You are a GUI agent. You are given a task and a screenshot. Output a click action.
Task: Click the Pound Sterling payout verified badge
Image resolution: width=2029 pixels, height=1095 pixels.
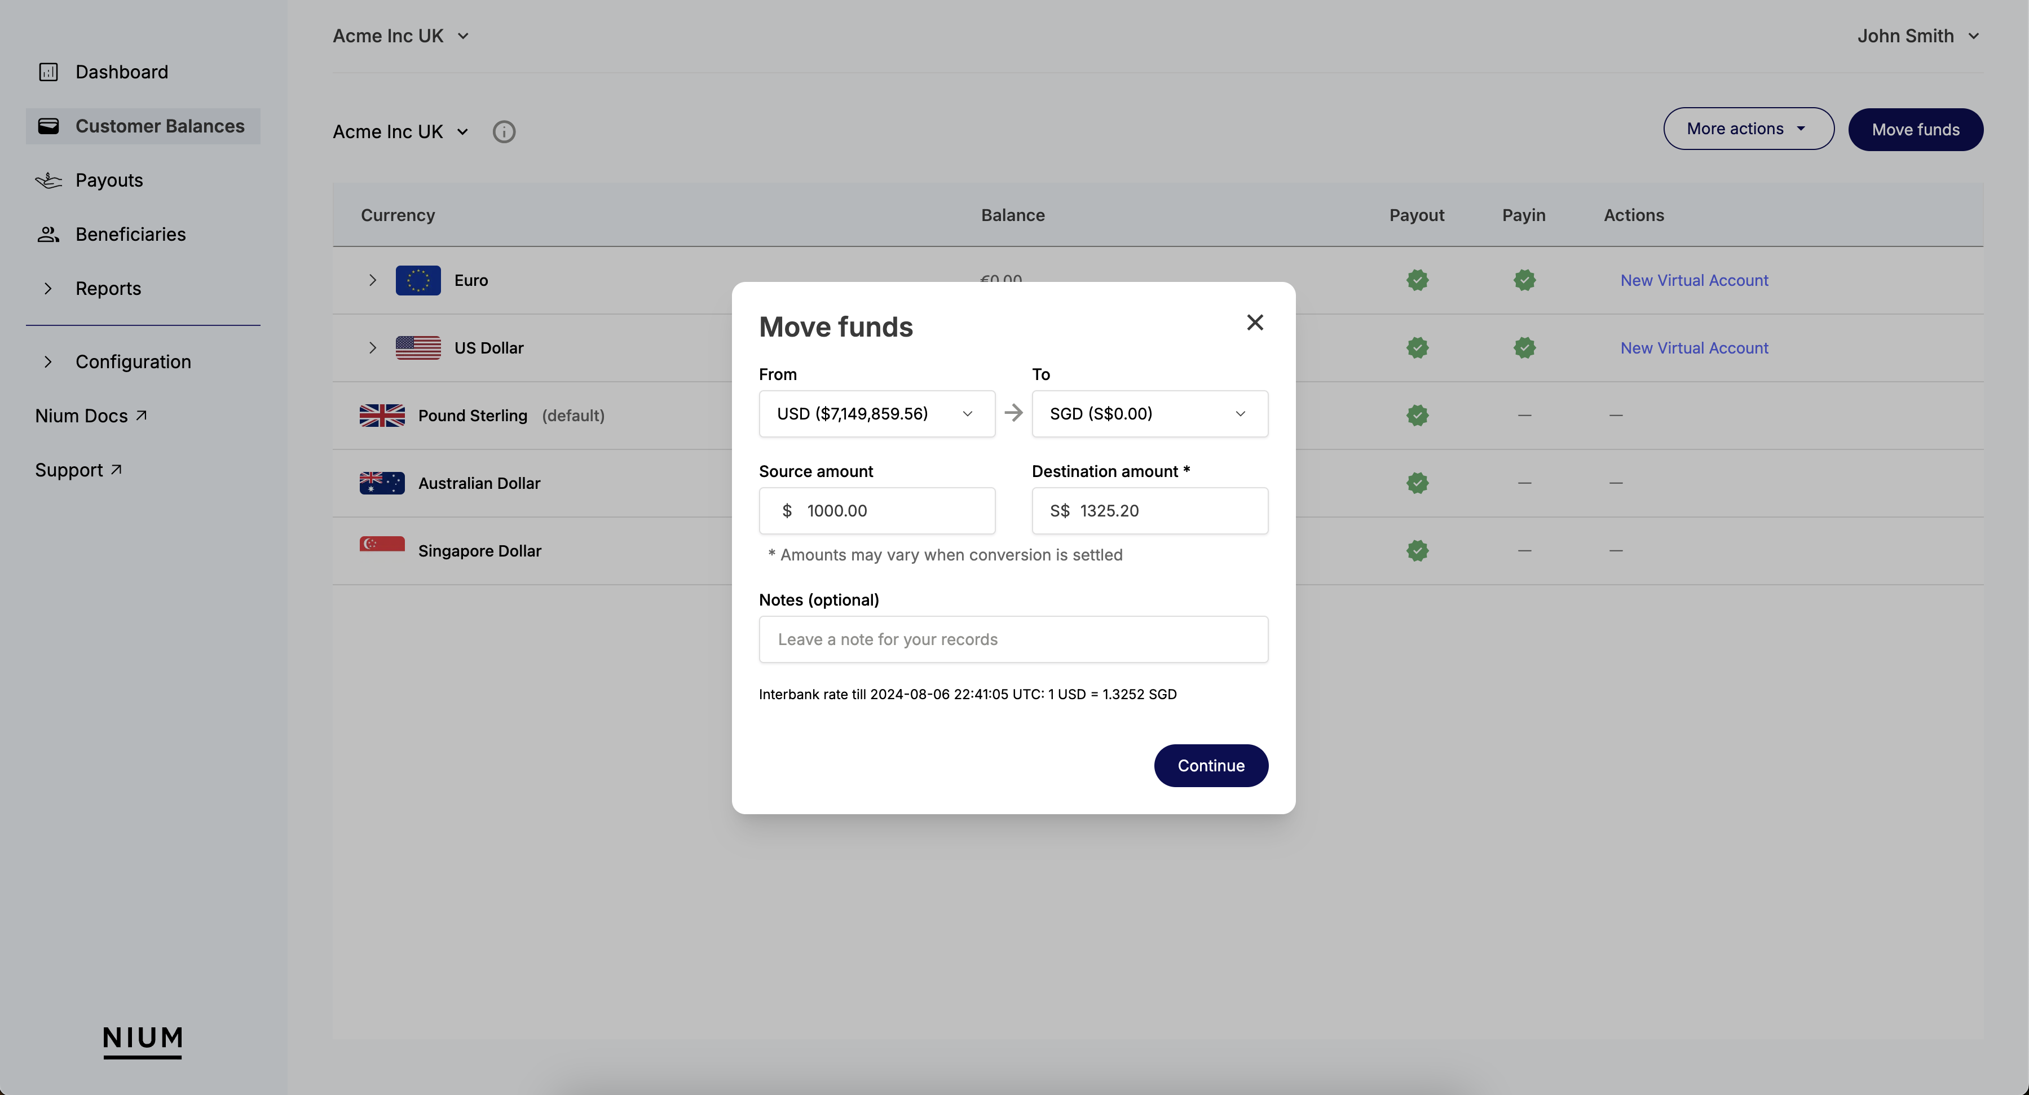point(1417,415)
